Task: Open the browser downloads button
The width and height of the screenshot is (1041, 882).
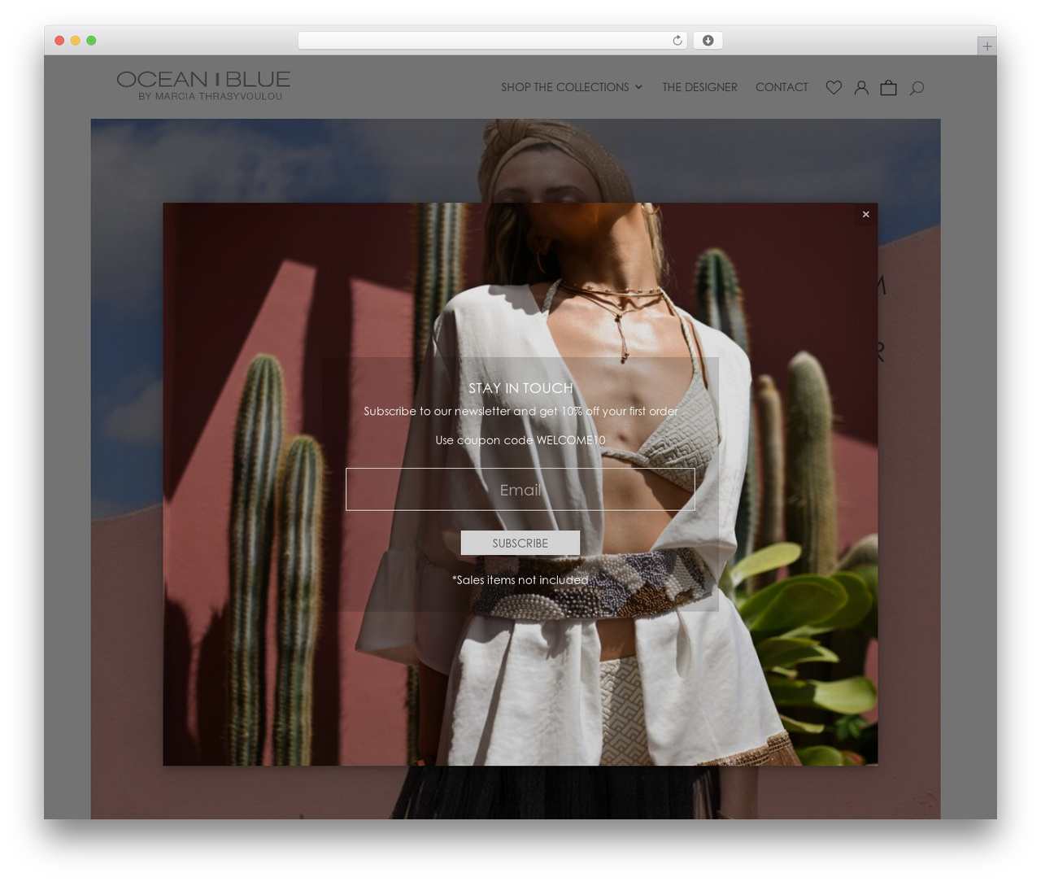Action: tap(708, 40)
